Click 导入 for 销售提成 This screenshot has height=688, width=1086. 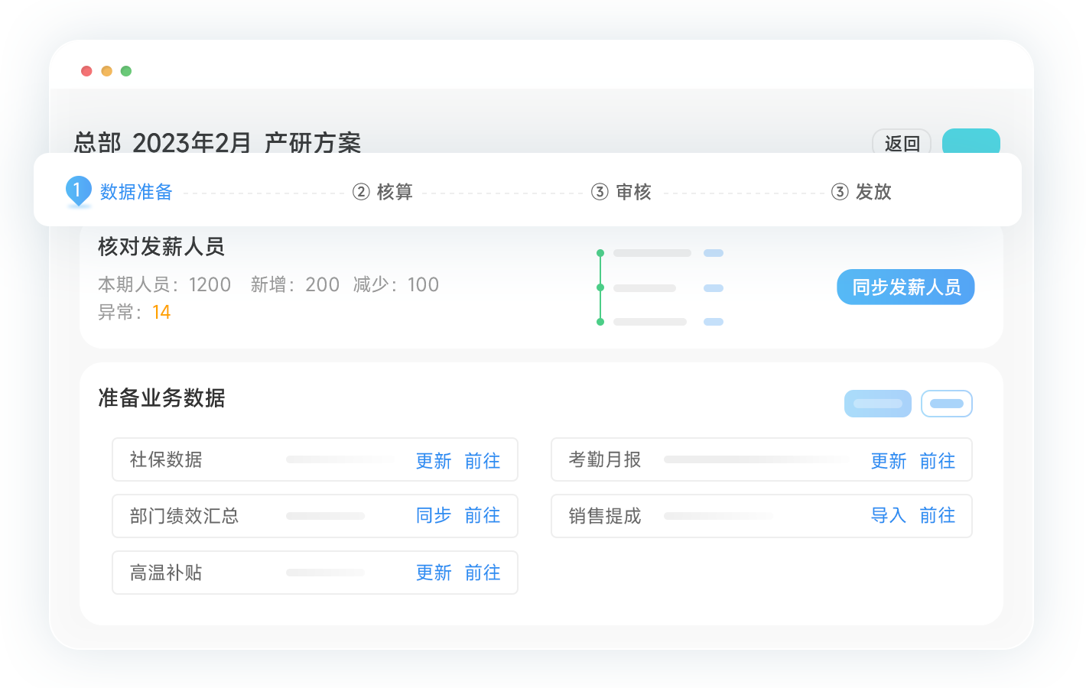point(889,516)
